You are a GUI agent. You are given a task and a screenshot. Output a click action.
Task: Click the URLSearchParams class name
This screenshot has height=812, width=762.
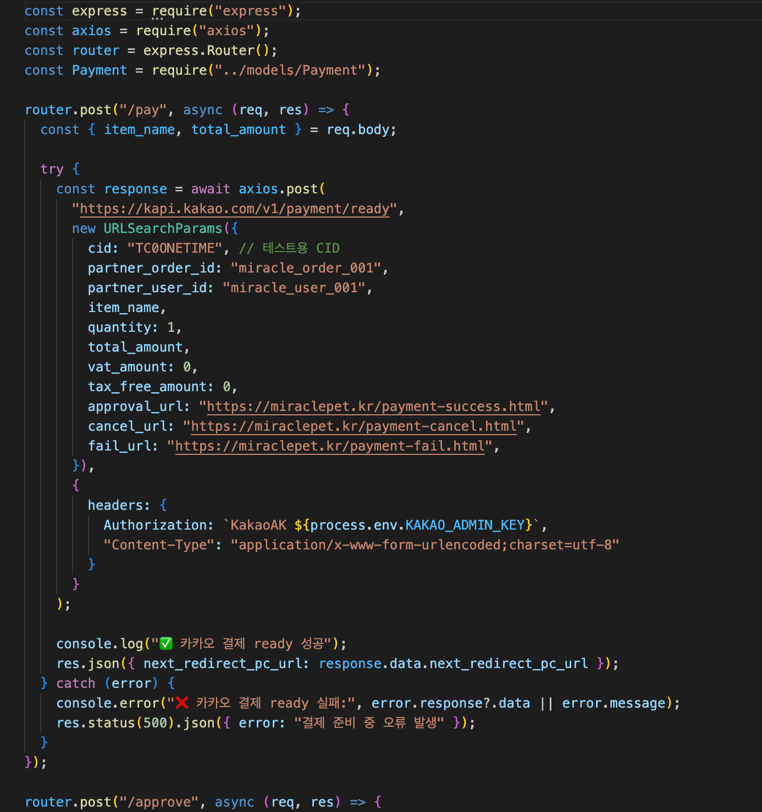tap(163, 229)
